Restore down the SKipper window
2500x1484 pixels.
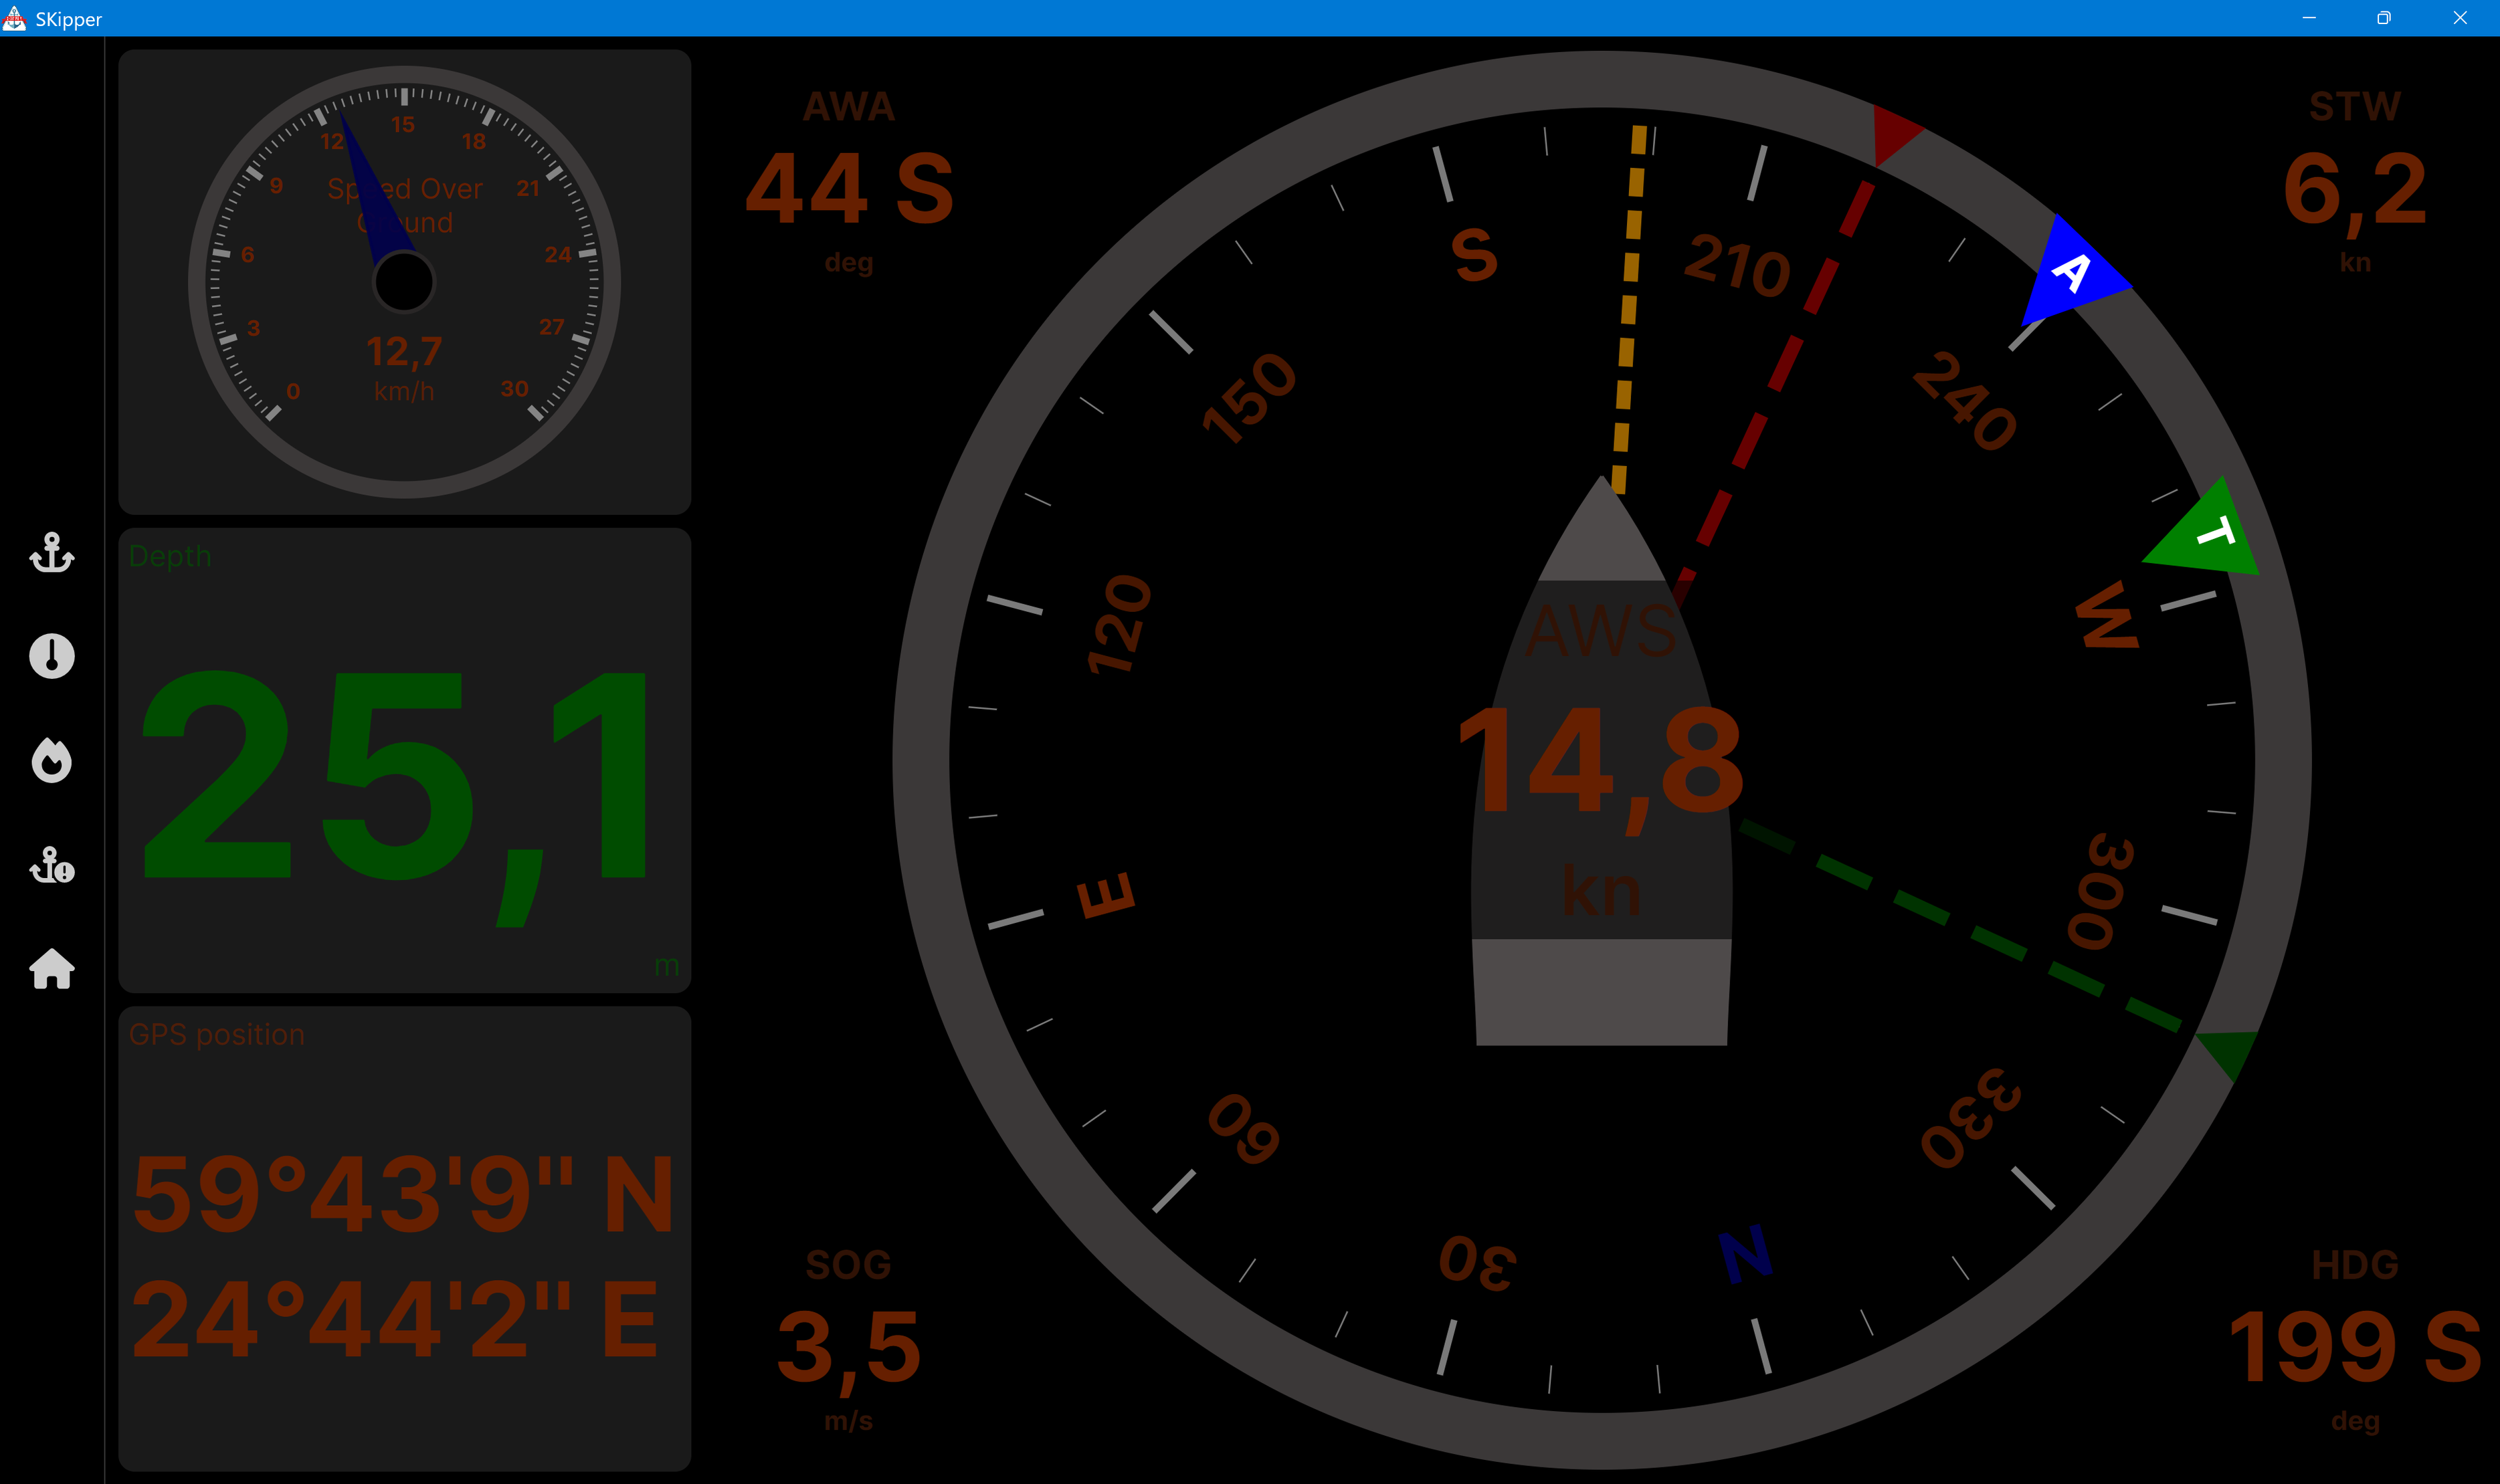pos(2384,18)
